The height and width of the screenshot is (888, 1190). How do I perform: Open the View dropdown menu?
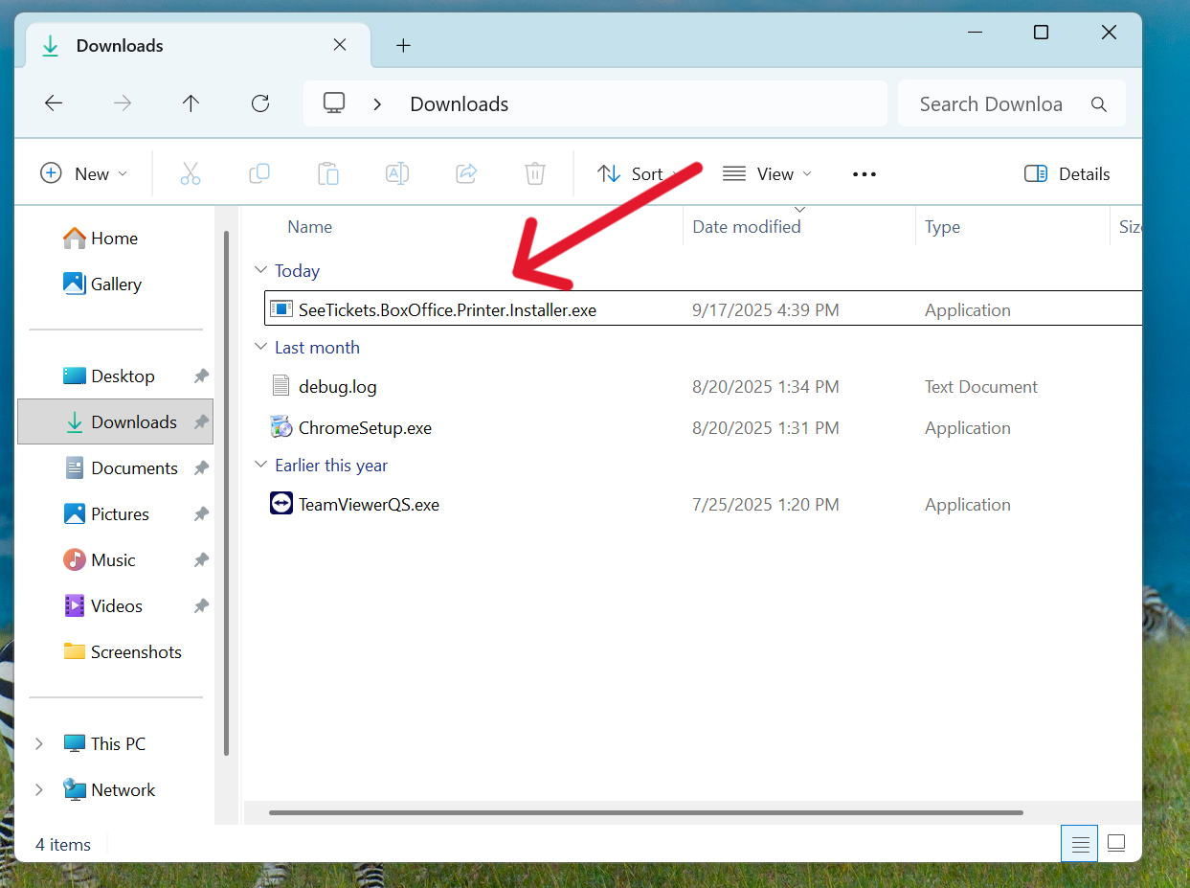pyautogui.click(x=767, y=173)
